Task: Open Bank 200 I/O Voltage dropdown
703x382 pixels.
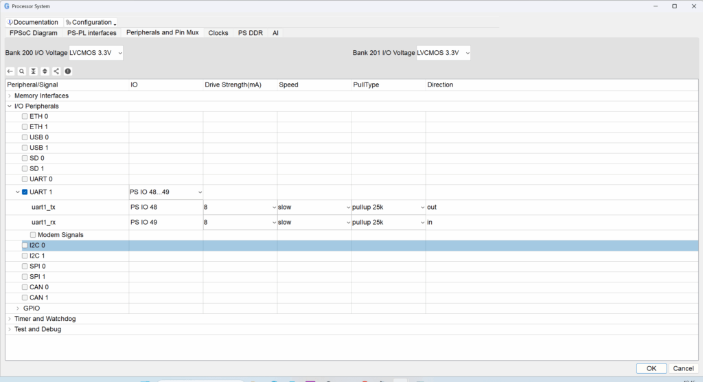Action: (96, 53)
